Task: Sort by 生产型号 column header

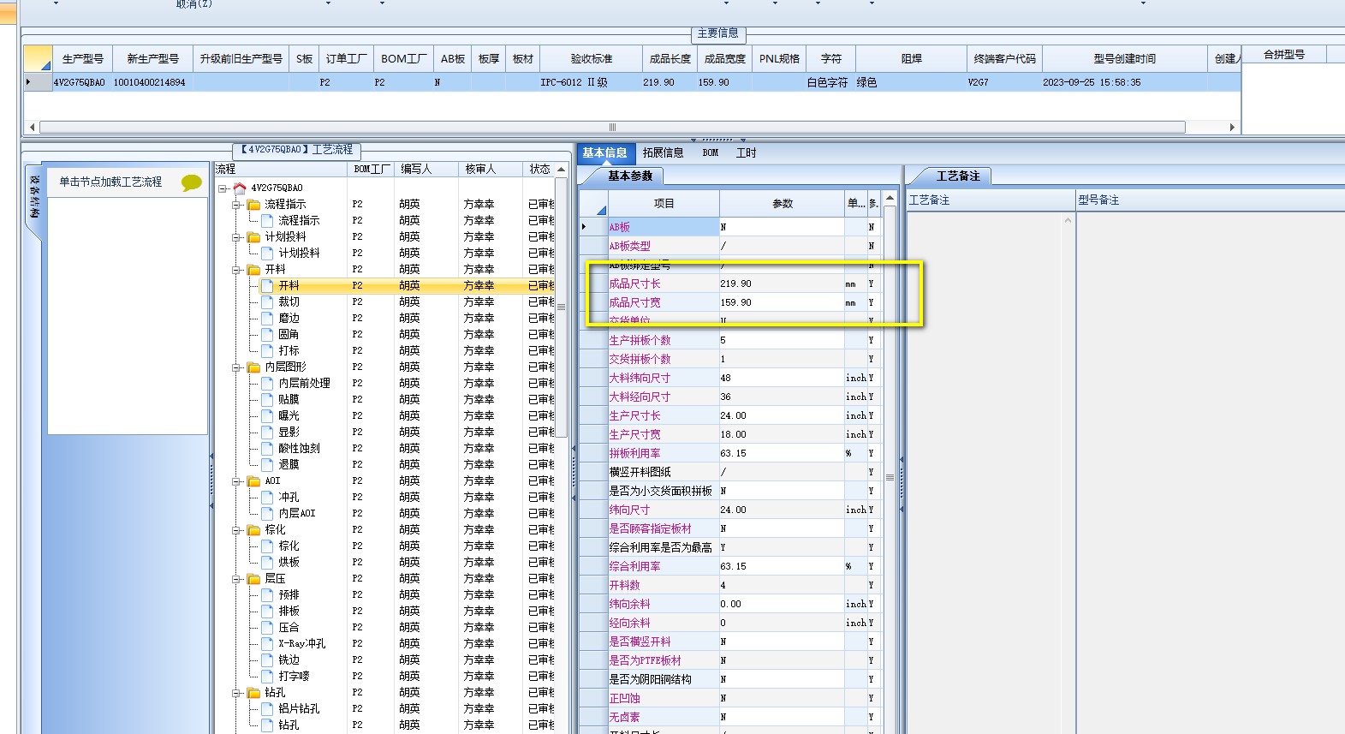Action: click(83, 58)
